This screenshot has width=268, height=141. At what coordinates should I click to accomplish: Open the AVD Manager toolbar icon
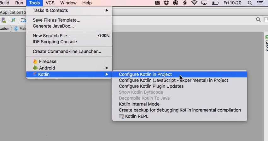tap(4, 20)
